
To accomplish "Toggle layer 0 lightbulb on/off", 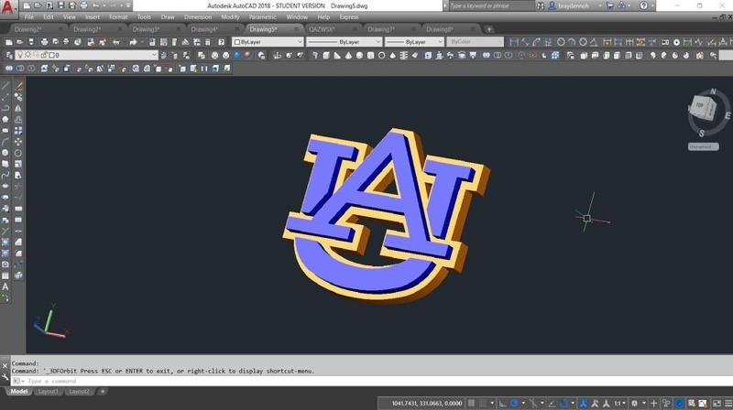I will click(x=20, y=55).
